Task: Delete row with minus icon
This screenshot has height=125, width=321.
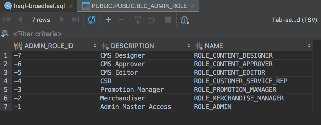Action: 122,20
